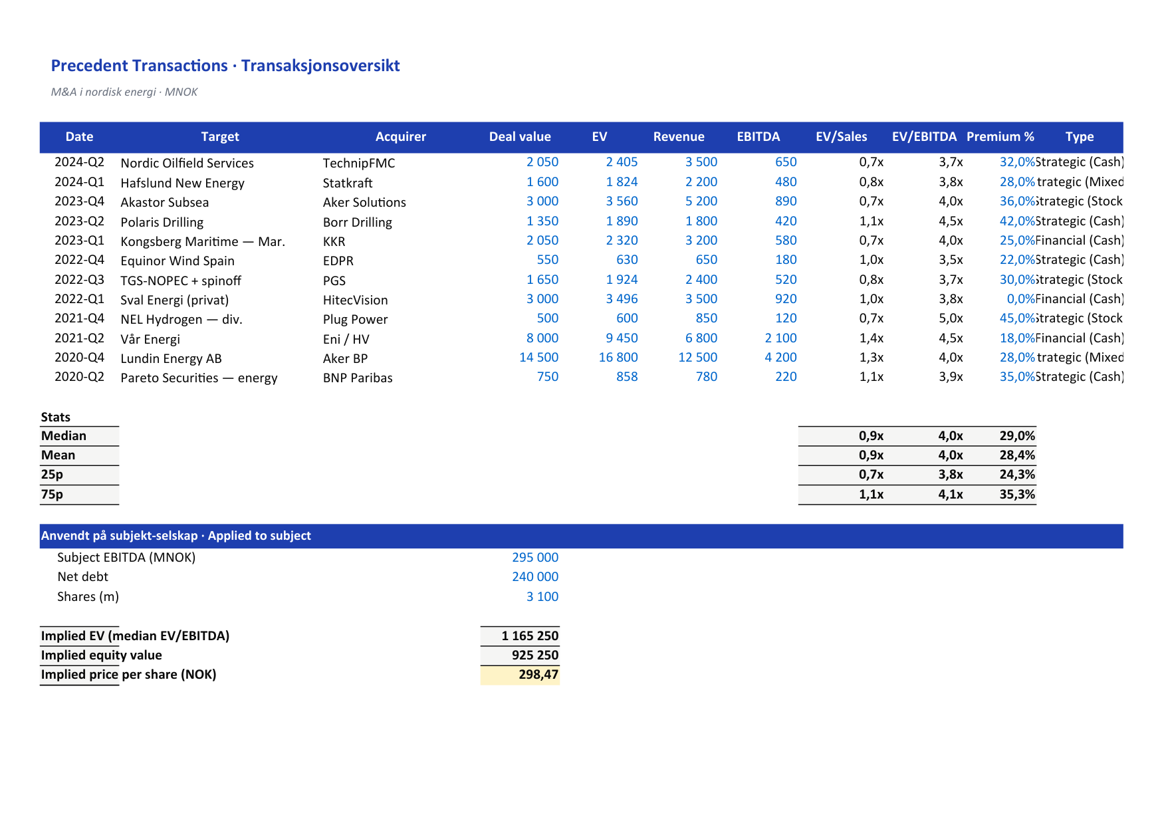The height and width of the screenshot is (825, 1166).
Task: Click the Aker BP acquirer cell
Action: point(345,358)
